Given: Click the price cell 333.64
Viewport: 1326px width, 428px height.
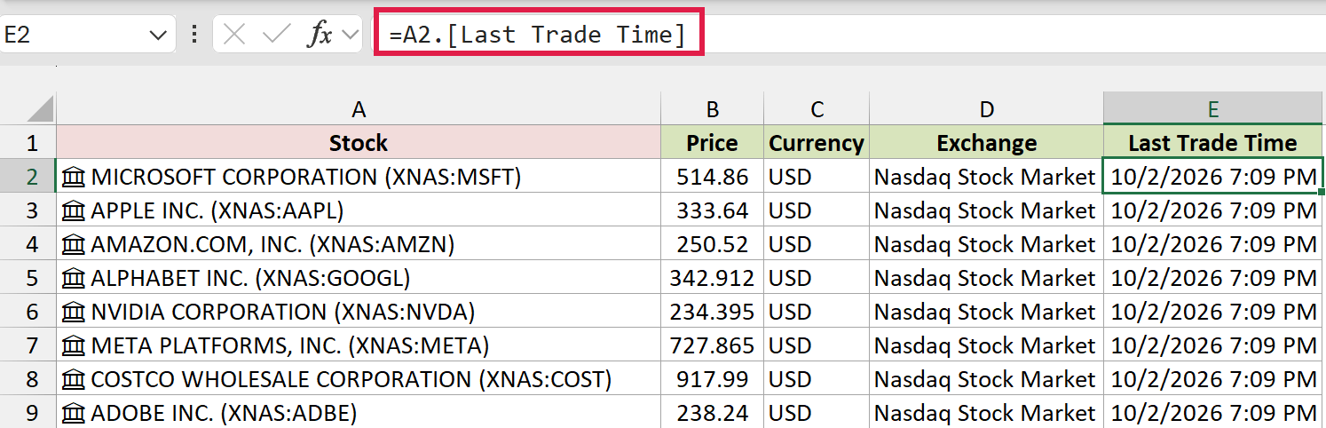Looking at the screenshot, I should tap(713, 210).
